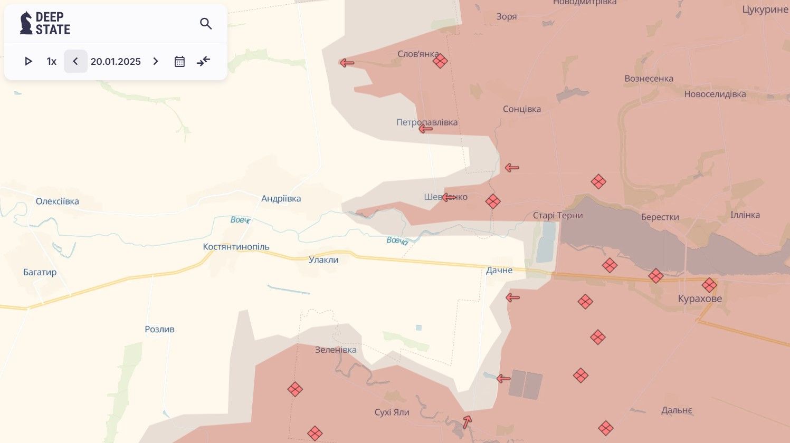790x443 pixels.
Task: Click the search magnifier icon
Action: 206,24
